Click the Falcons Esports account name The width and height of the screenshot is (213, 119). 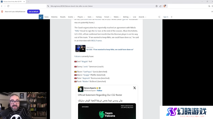click(x=90, y=88)
